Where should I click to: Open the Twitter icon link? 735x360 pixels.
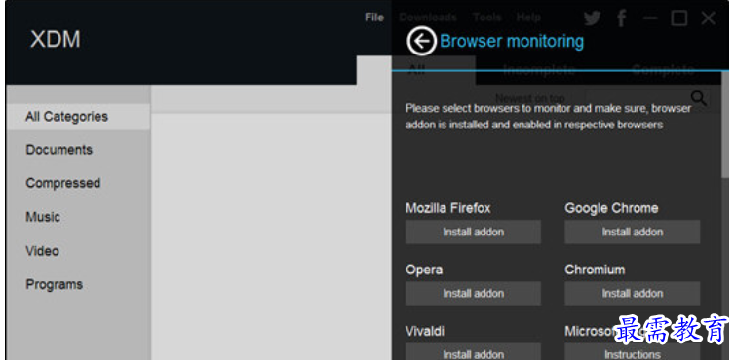click(x=593, y=18)
